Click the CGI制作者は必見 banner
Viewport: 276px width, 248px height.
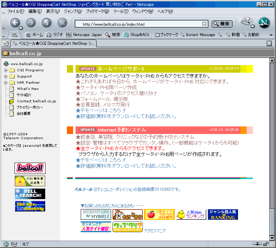[x=30, y=181]
